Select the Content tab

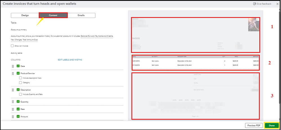[x=53, y=15]
